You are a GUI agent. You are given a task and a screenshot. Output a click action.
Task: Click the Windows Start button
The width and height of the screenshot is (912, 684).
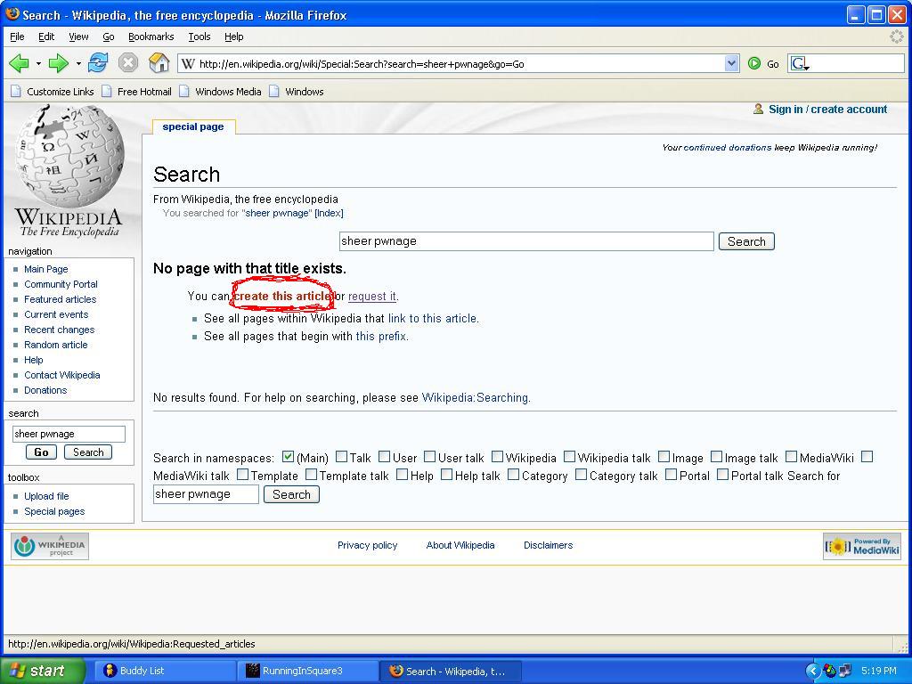(x=43, y=671)
